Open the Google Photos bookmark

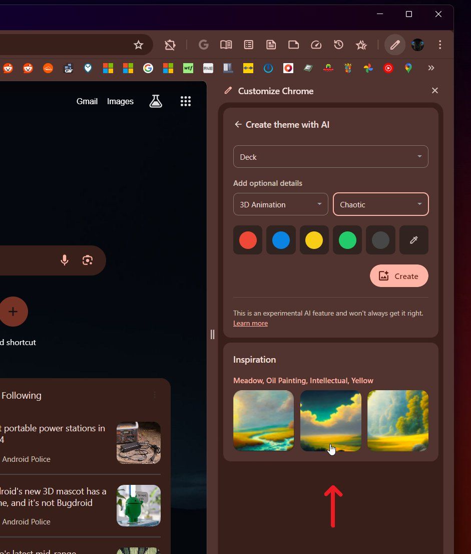(x=368, y=68)
